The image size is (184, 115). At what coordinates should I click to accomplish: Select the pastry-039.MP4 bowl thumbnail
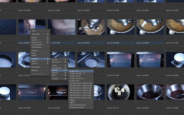175,60
